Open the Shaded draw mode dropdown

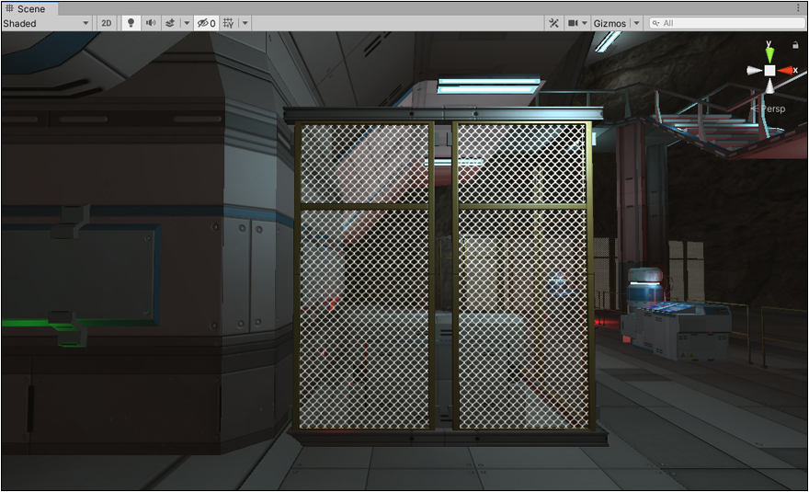point(46,23)
